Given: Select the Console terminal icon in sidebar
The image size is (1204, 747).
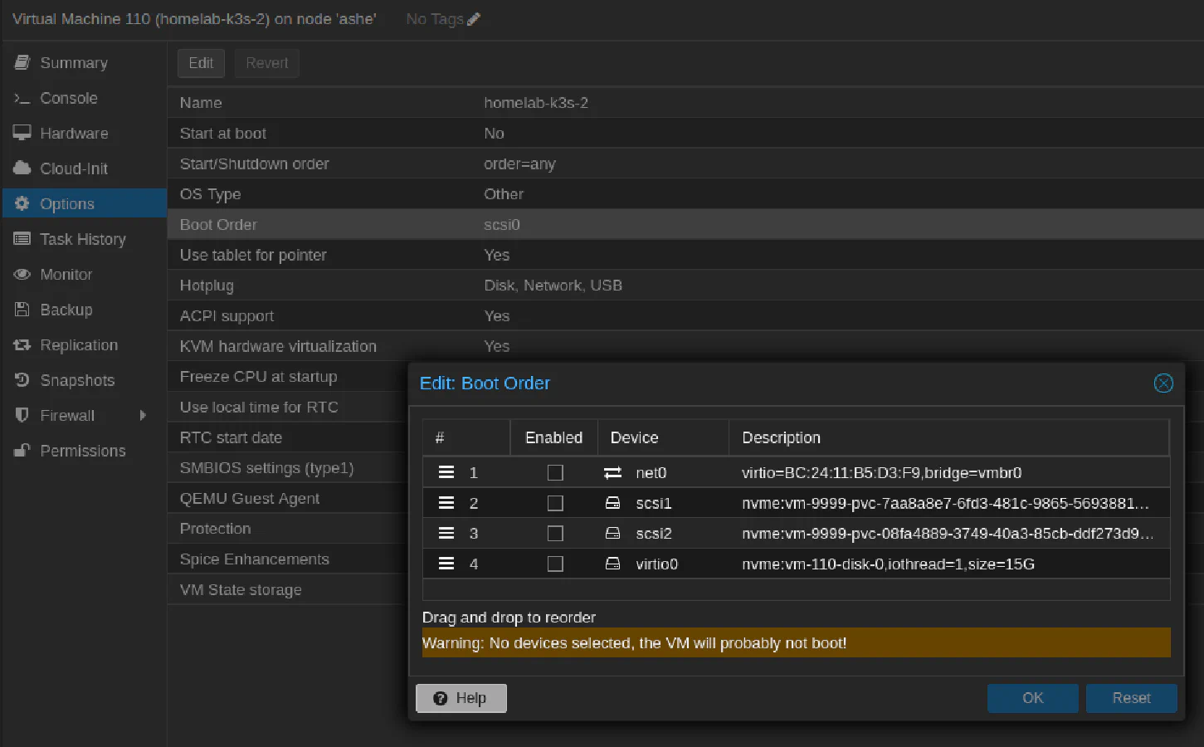Looking at the screenshot, I should tap(22, 98).
